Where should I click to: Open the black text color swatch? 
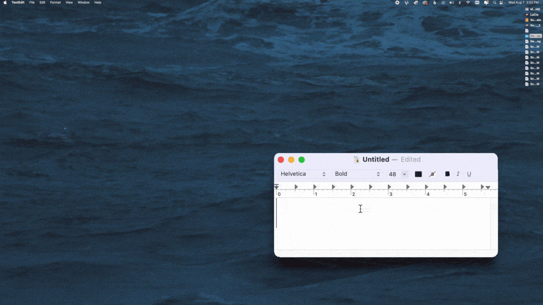(x=418, y=174)
